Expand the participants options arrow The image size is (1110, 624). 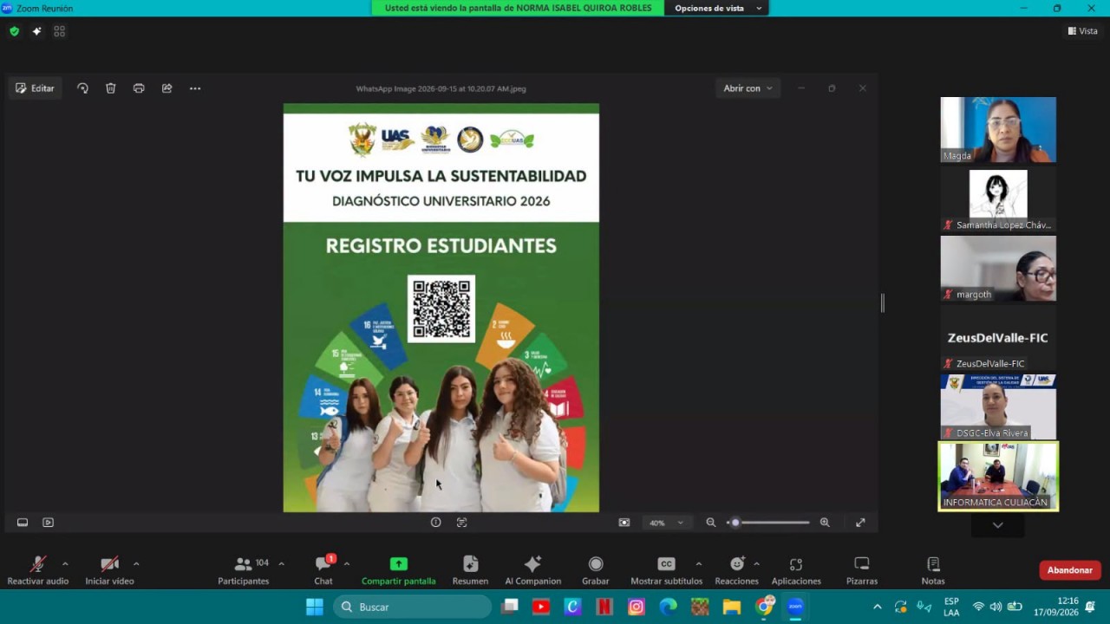coord(281,564)
